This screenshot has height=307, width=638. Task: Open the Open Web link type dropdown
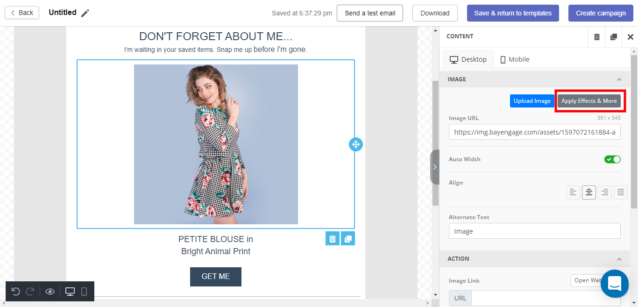tap(587, 280)
